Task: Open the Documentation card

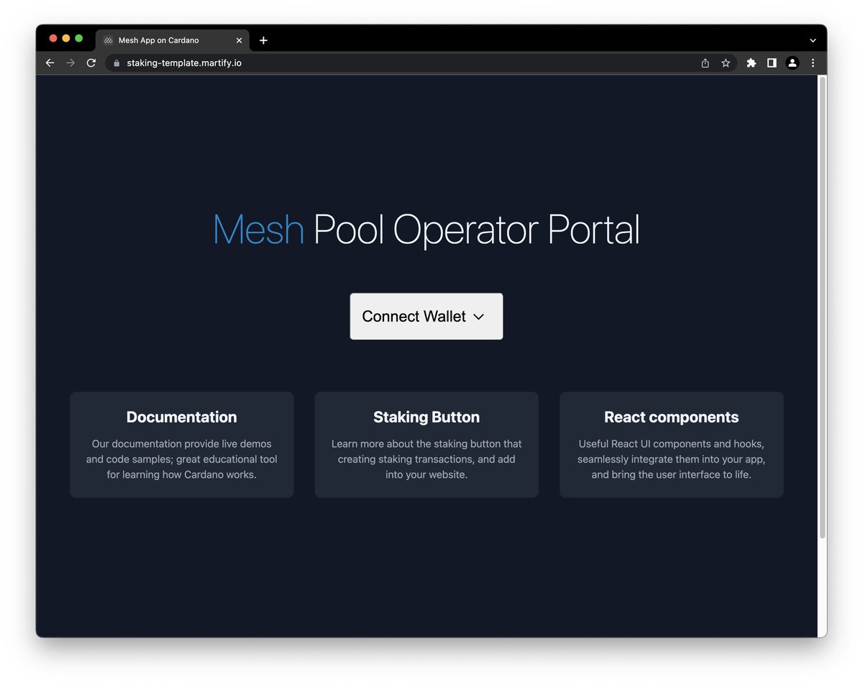Action: click(x=182, y=445)
